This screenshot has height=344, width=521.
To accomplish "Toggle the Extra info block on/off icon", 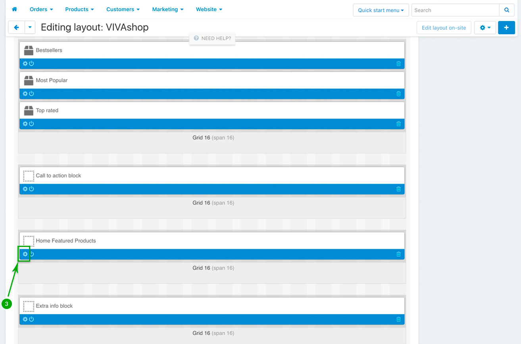I will [x=32, y=319].
